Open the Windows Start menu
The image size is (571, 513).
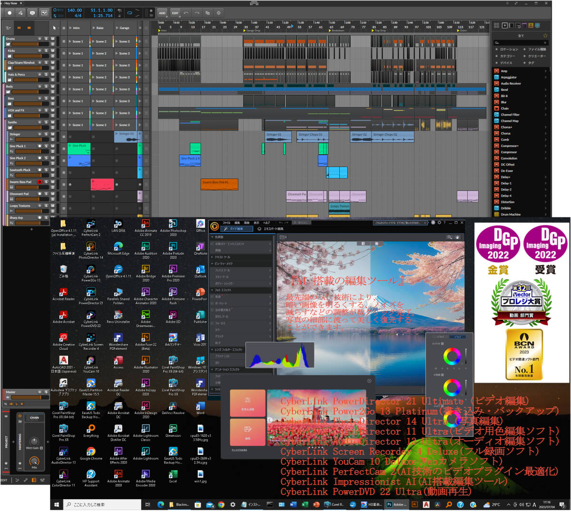(57, 504)
